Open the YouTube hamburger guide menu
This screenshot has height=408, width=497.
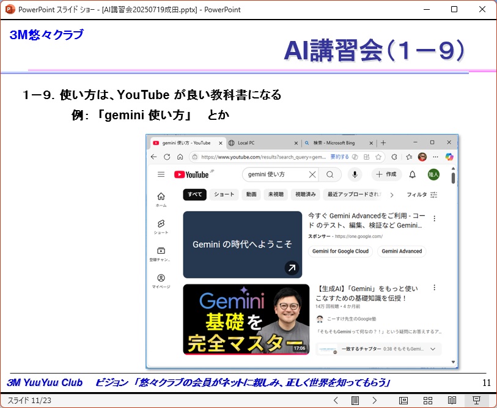(x=161, y=174)
